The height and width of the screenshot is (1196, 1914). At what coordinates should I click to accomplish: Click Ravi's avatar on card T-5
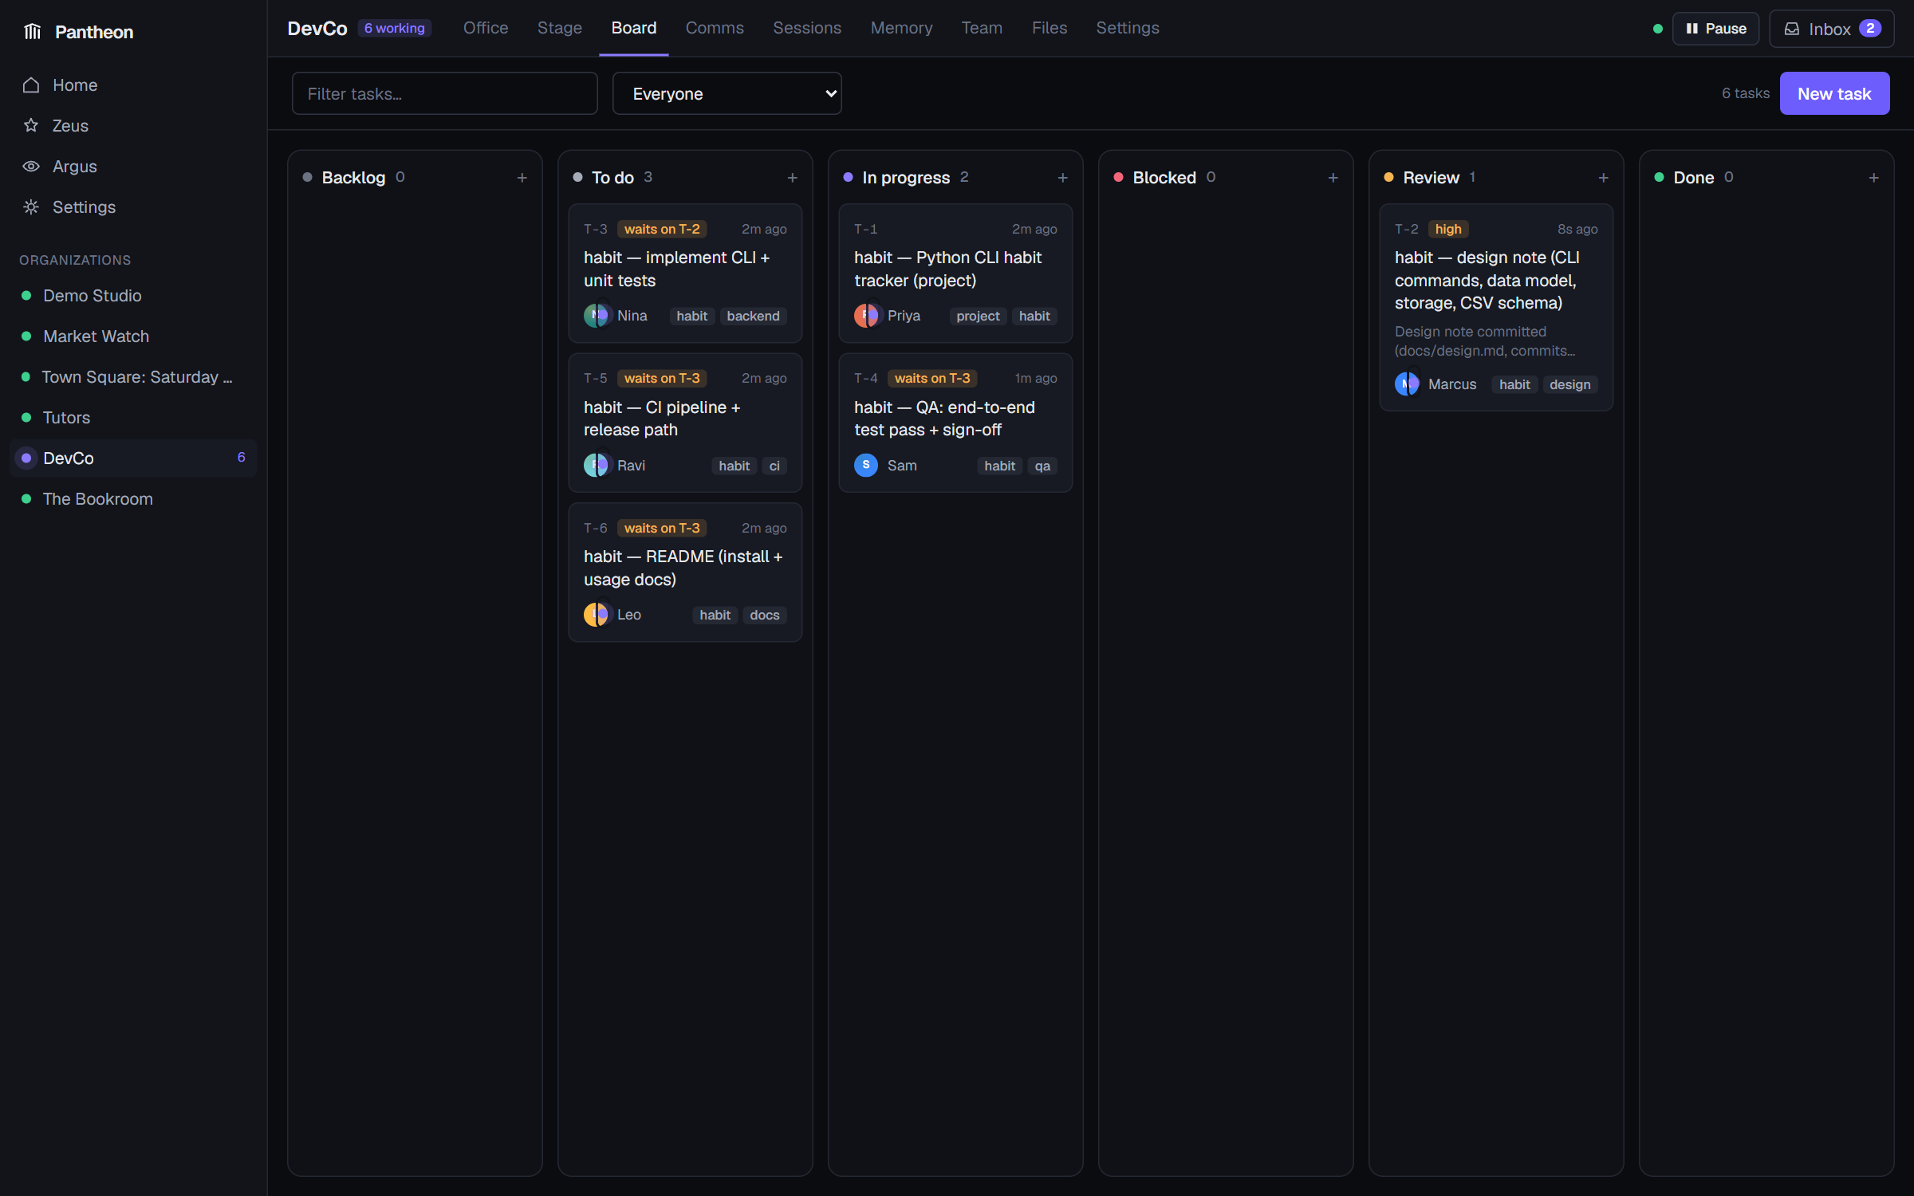(x=597, y=465)
